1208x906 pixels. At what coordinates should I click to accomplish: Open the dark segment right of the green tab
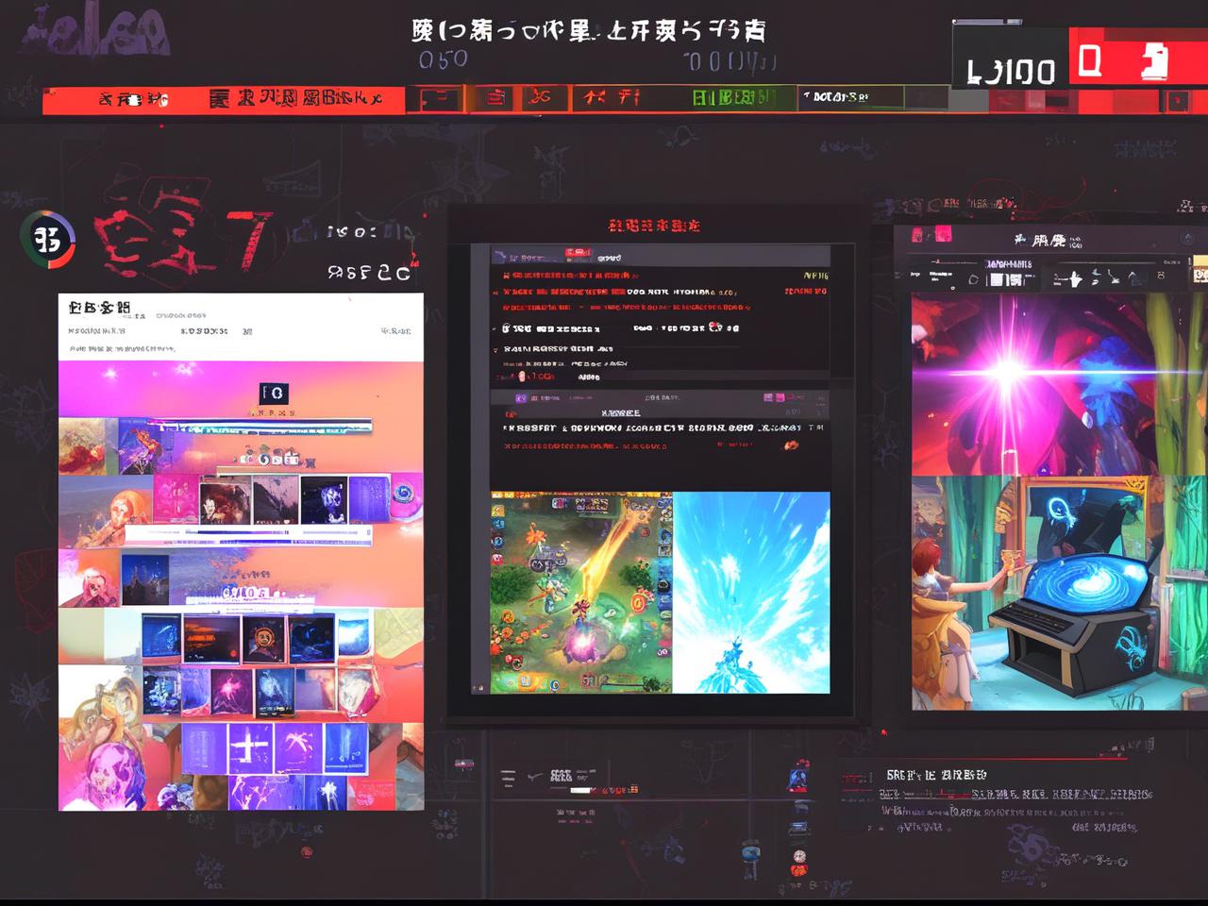pos(851,97)
